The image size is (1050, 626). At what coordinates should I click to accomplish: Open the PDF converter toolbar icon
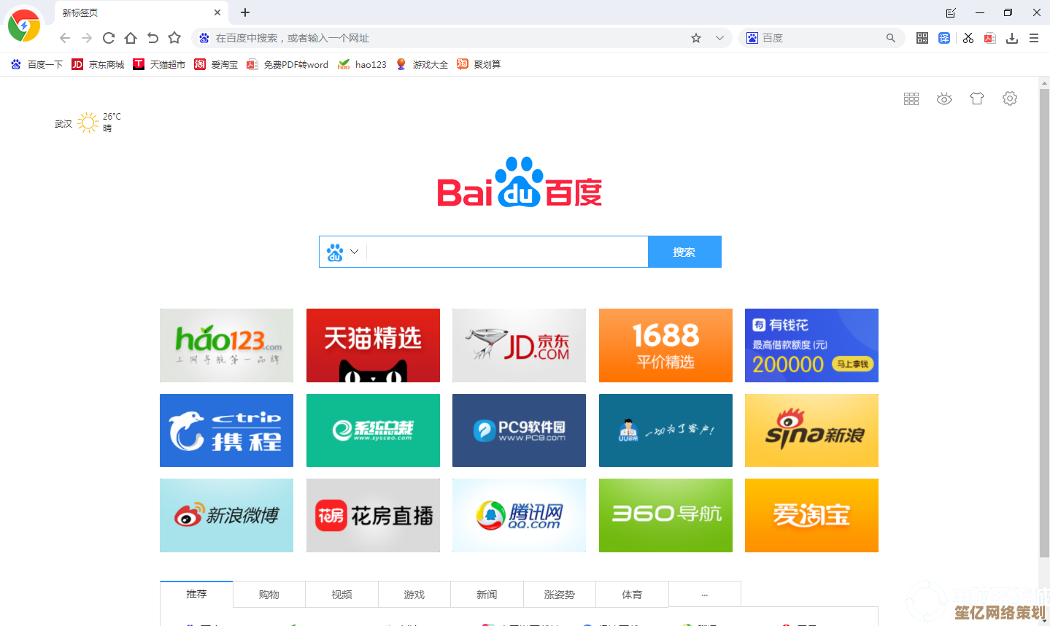point(990,38)
